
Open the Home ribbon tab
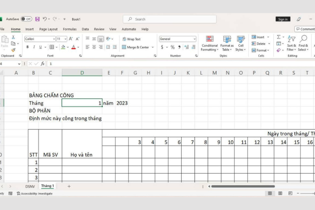coord(16,29)
